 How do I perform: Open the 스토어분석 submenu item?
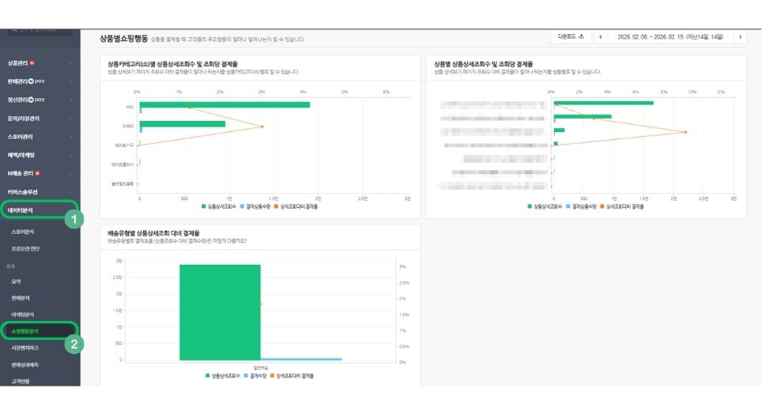pos(23,232)
